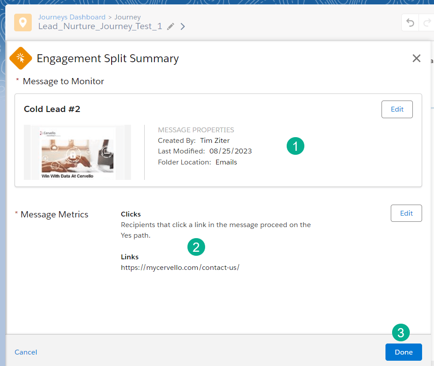Click the Lead_Nurture_Journey_Test_1 journey title

[100, 26]
